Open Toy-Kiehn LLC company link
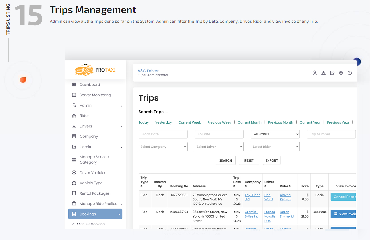370x240 pixels. [x=252, y=197]
